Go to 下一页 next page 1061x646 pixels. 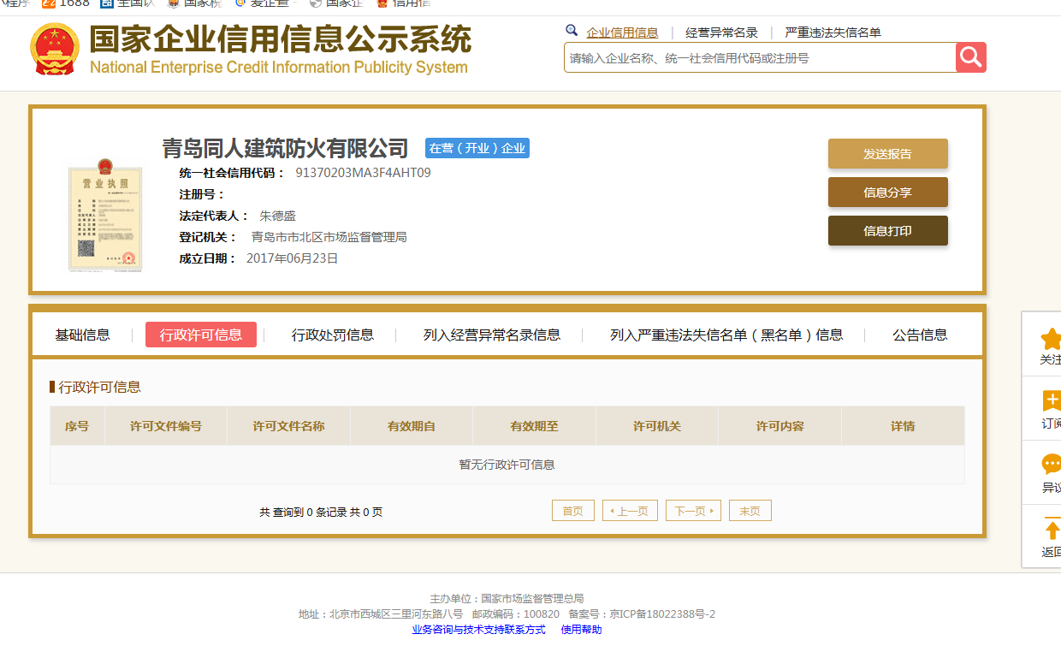pyautogui.click(x=693, y=511)
